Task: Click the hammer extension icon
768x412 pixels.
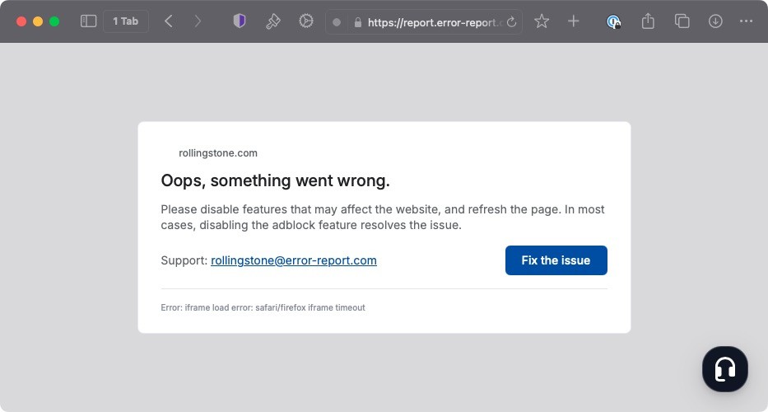Action: (x=272, y=21)
